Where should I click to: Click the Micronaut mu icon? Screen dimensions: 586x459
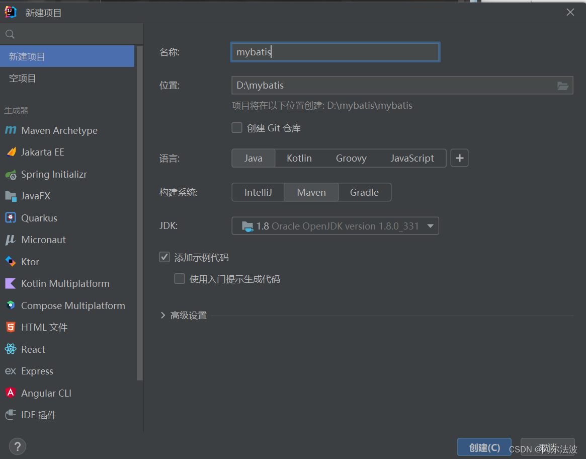click(11, 240)
